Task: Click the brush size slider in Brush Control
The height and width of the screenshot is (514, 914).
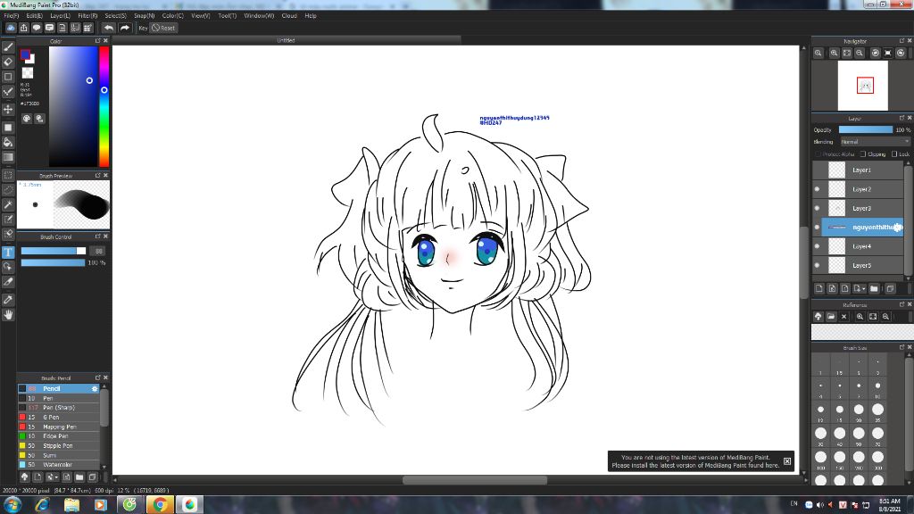Action: pos(53,251)
